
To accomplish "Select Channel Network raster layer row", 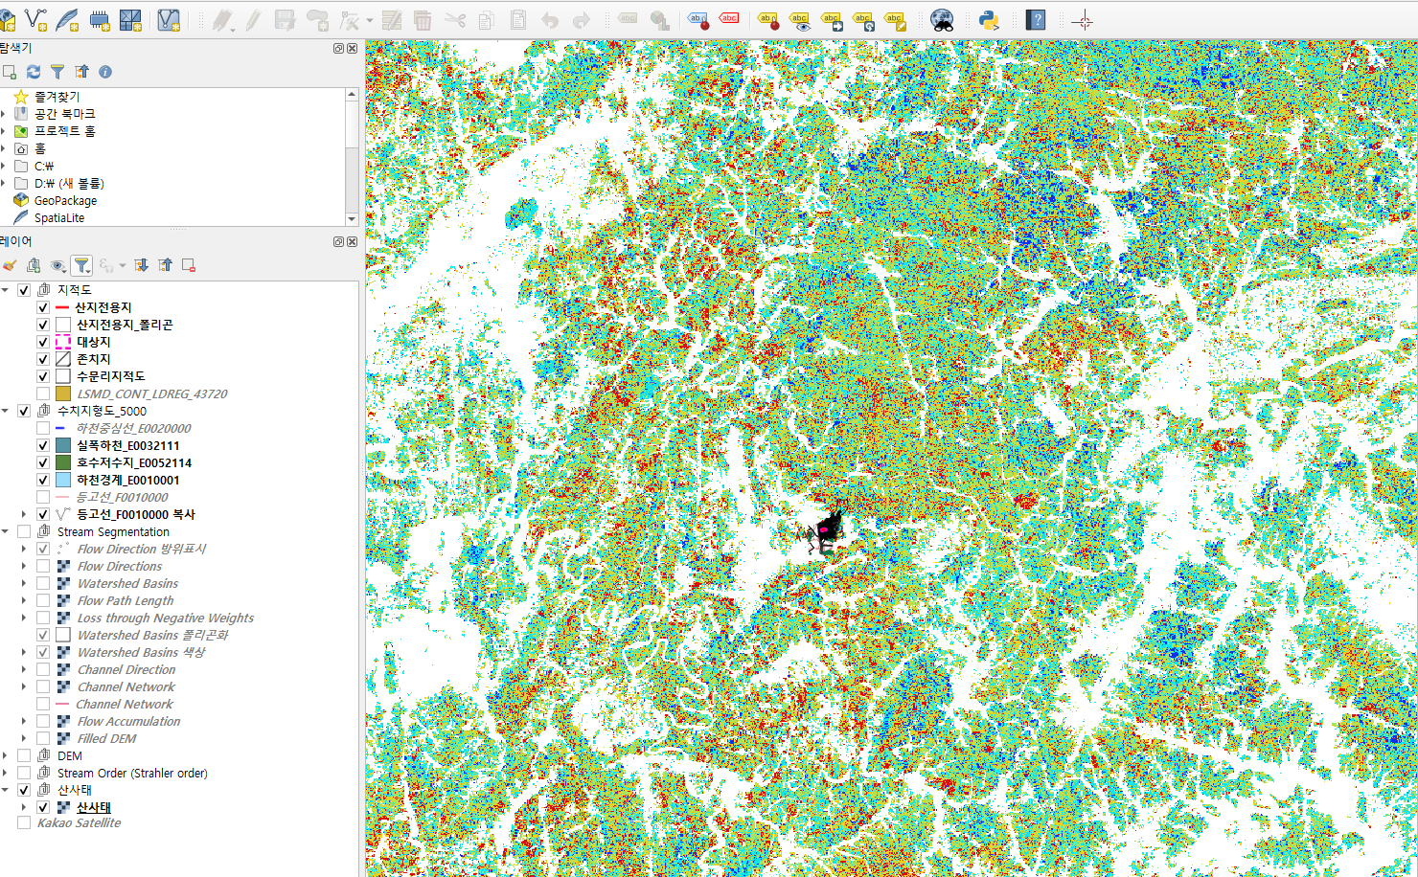I will pos(126,686).
